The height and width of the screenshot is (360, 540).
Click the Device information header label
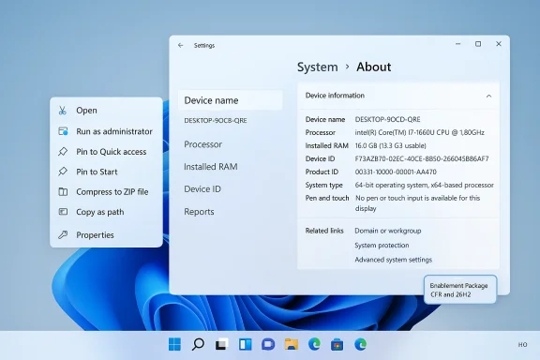click(x=335, y=96)
